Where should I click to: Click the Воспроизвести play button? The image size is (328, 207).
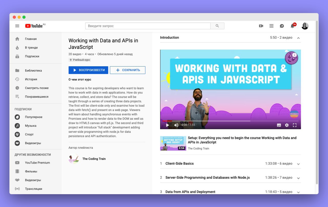pos(88,70)
